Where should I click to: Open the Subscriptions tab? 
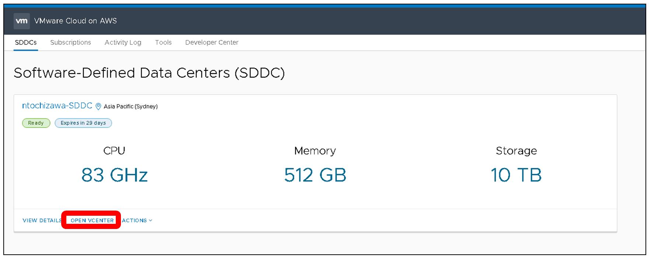pyautogui.click(x=70, y=43)
